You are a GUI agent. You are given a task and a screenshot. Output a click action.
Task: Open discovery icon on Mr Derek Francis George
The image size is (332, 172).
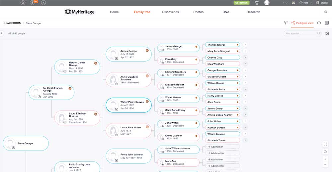click(70, 89)
